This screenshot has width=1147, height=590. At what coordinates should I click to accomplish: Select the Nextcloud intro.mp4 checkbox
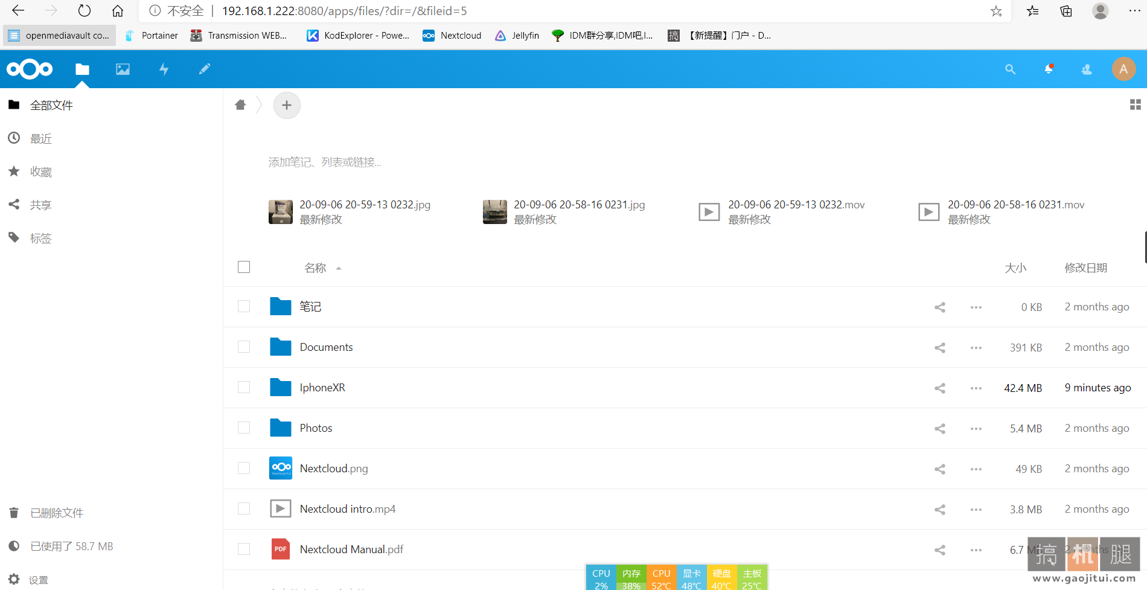244,508
